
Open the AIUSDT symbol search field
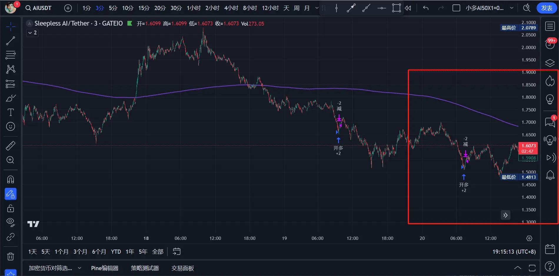point(39,8)
